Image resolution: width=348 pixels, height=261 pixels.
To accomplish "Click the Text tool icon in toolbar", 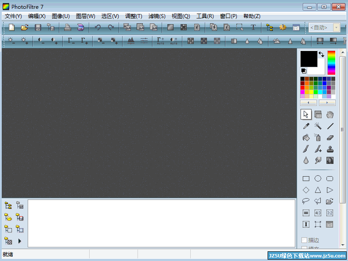I will coord(253,27).
